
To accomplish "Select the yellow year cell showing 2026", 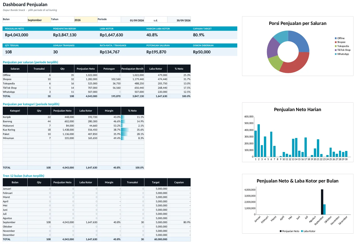I will [x=86, y=20].
